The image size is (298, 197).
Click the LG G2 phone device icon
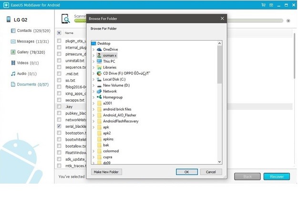[x=9, y=20]
